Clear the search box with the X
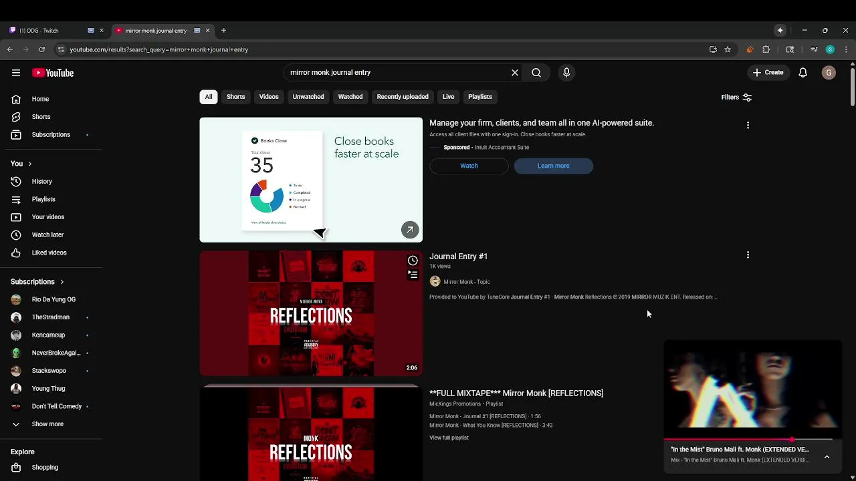This screenshot has width=856, height=481. point(515,72)
